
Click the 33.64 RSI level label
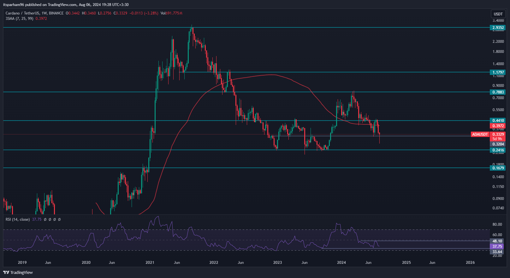[x=497, y=252]
